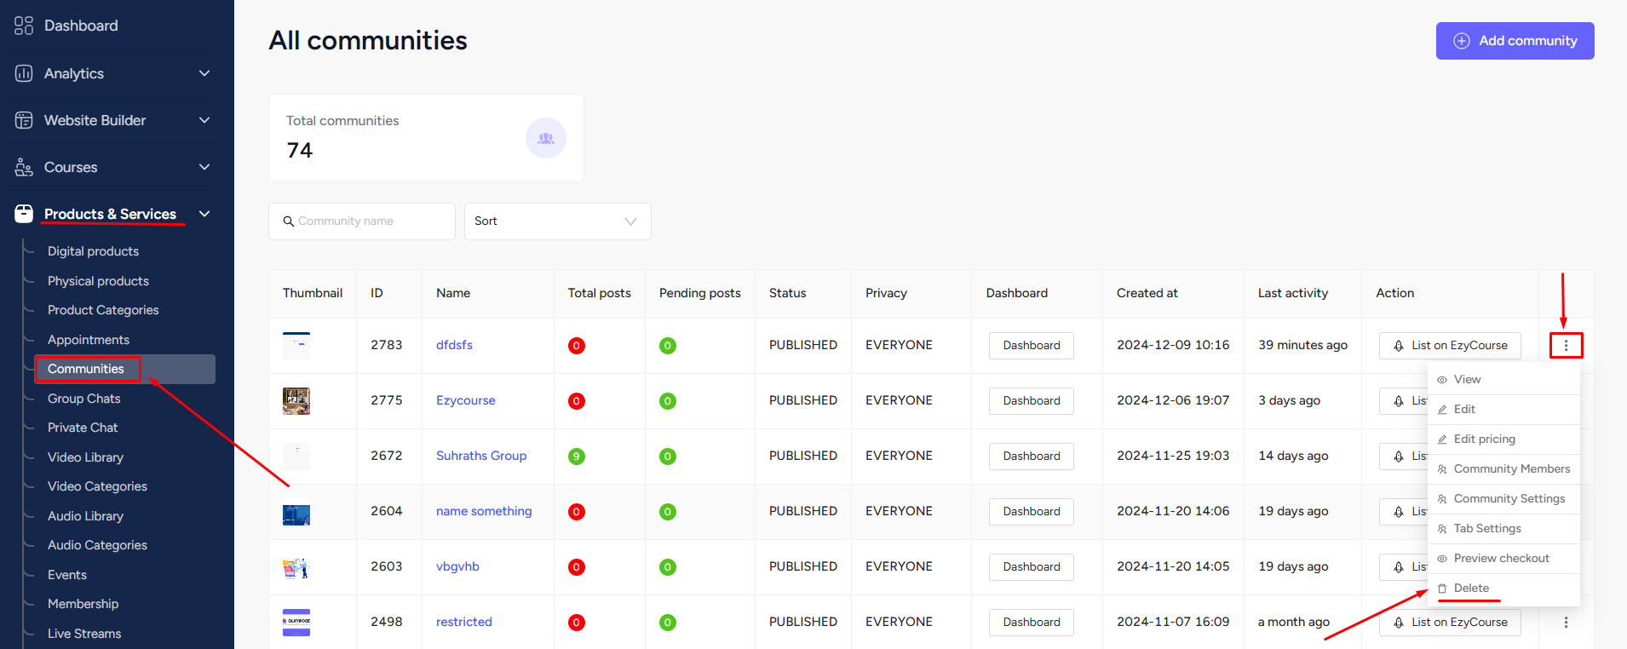The width and height of the screenshot is (1627, 649).
Task: Open the restricted community link
Action: (x=463, y=622)
